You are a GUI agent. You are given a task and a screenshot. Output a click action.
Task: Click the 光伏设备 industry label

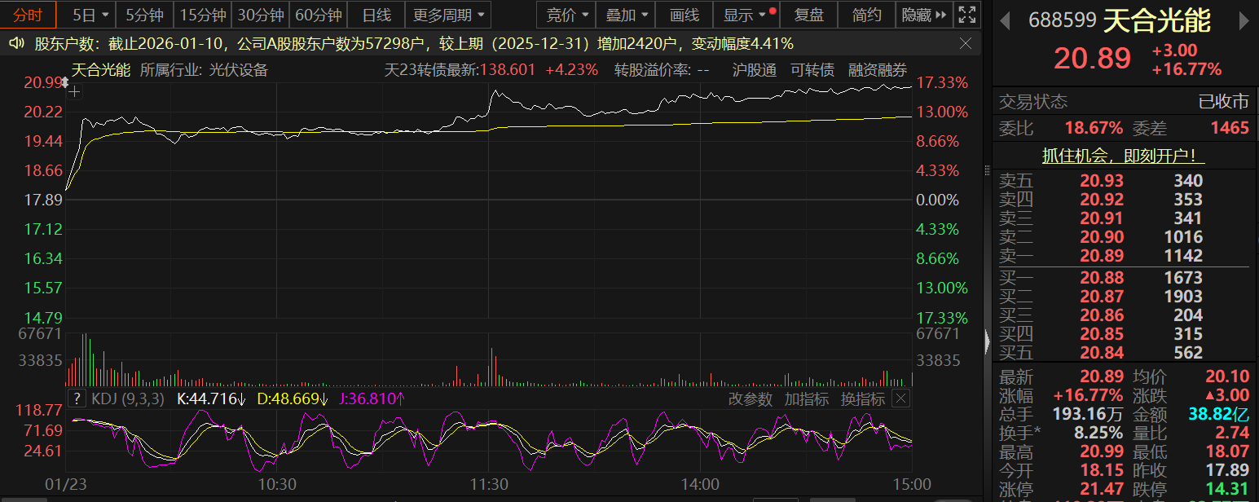(x=238, y=70)
